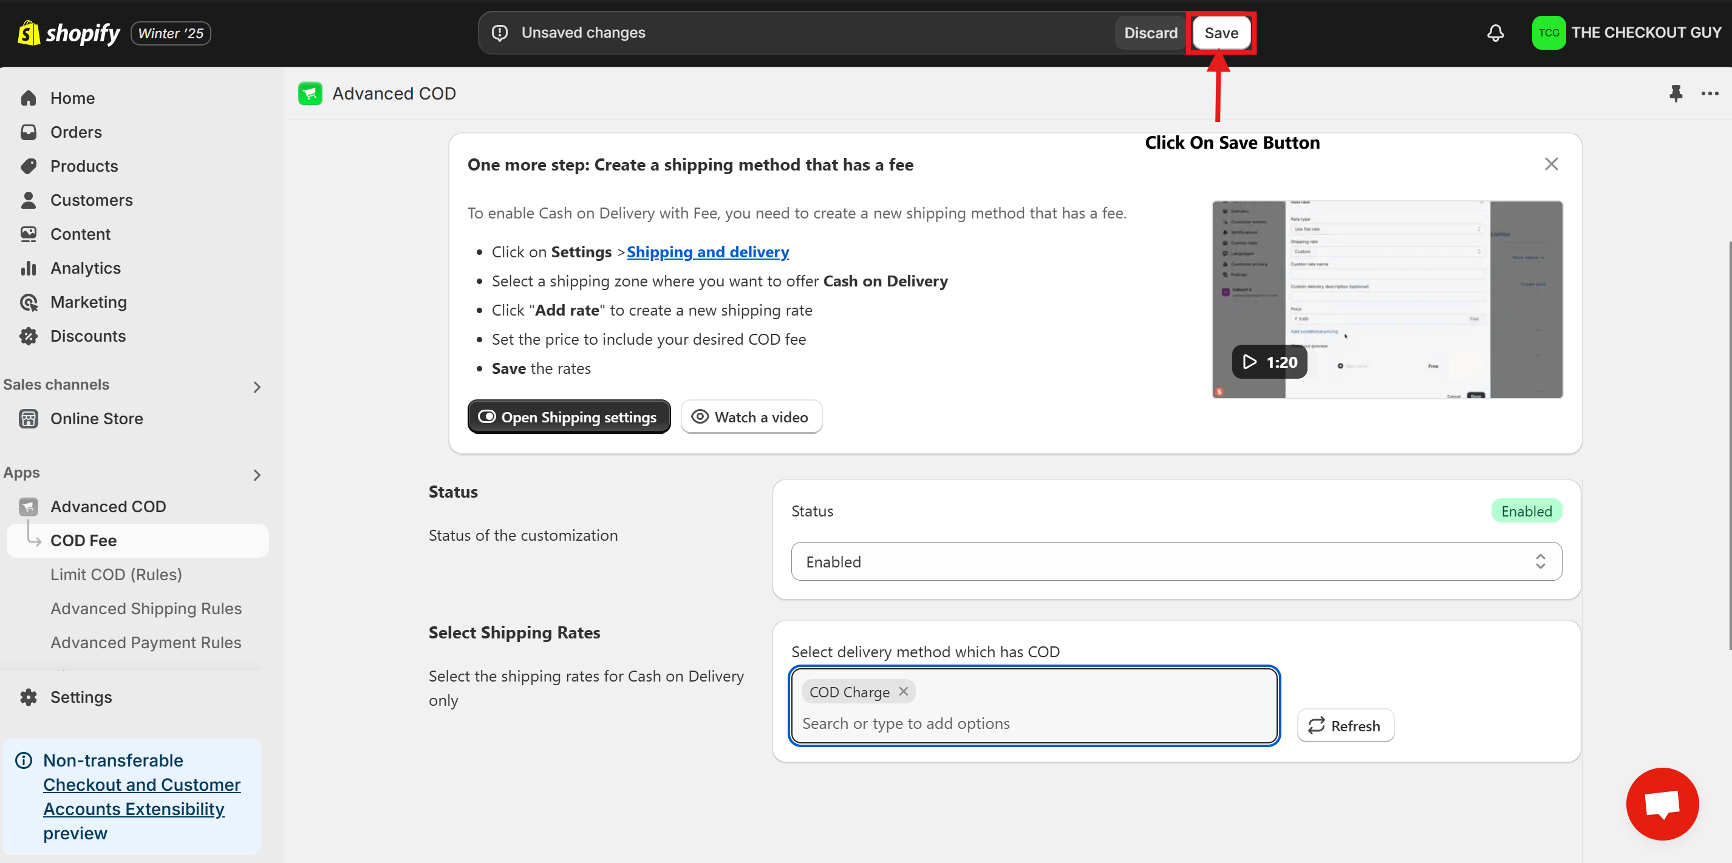Click the Search or type options field

click(1033, 723)
